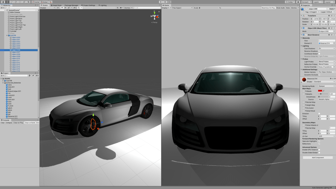Toggle scene lighting with the lightbulb icon
Viewport: 336px width, 189px height.
(62, 8)
